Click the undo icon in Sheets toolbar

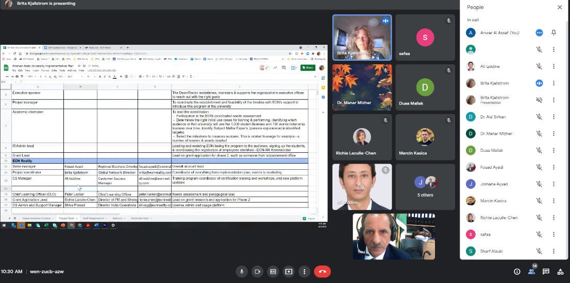click(7, 77)
